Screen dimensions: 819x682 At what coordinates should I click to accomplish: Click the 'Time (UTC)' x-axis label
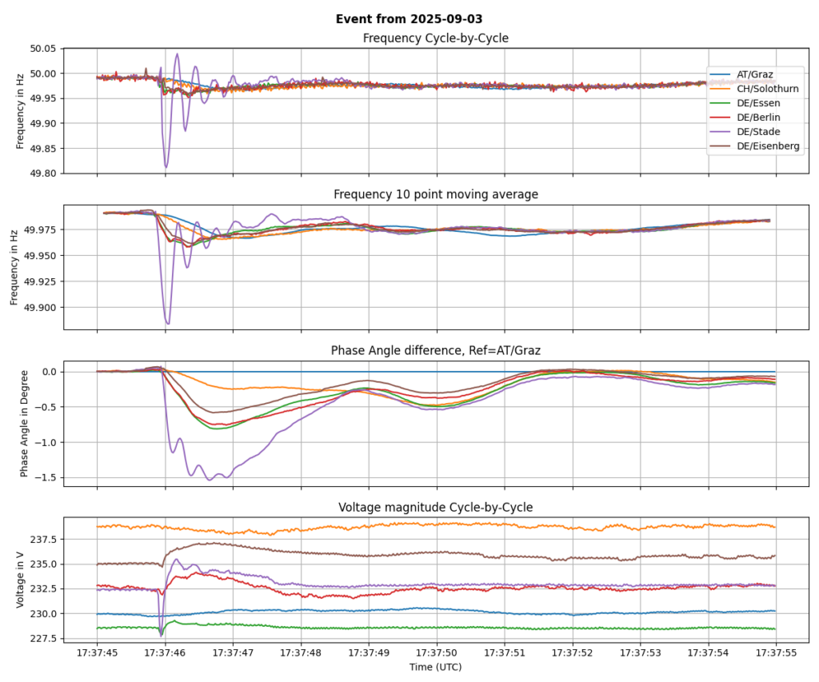[x=435, y=667]
